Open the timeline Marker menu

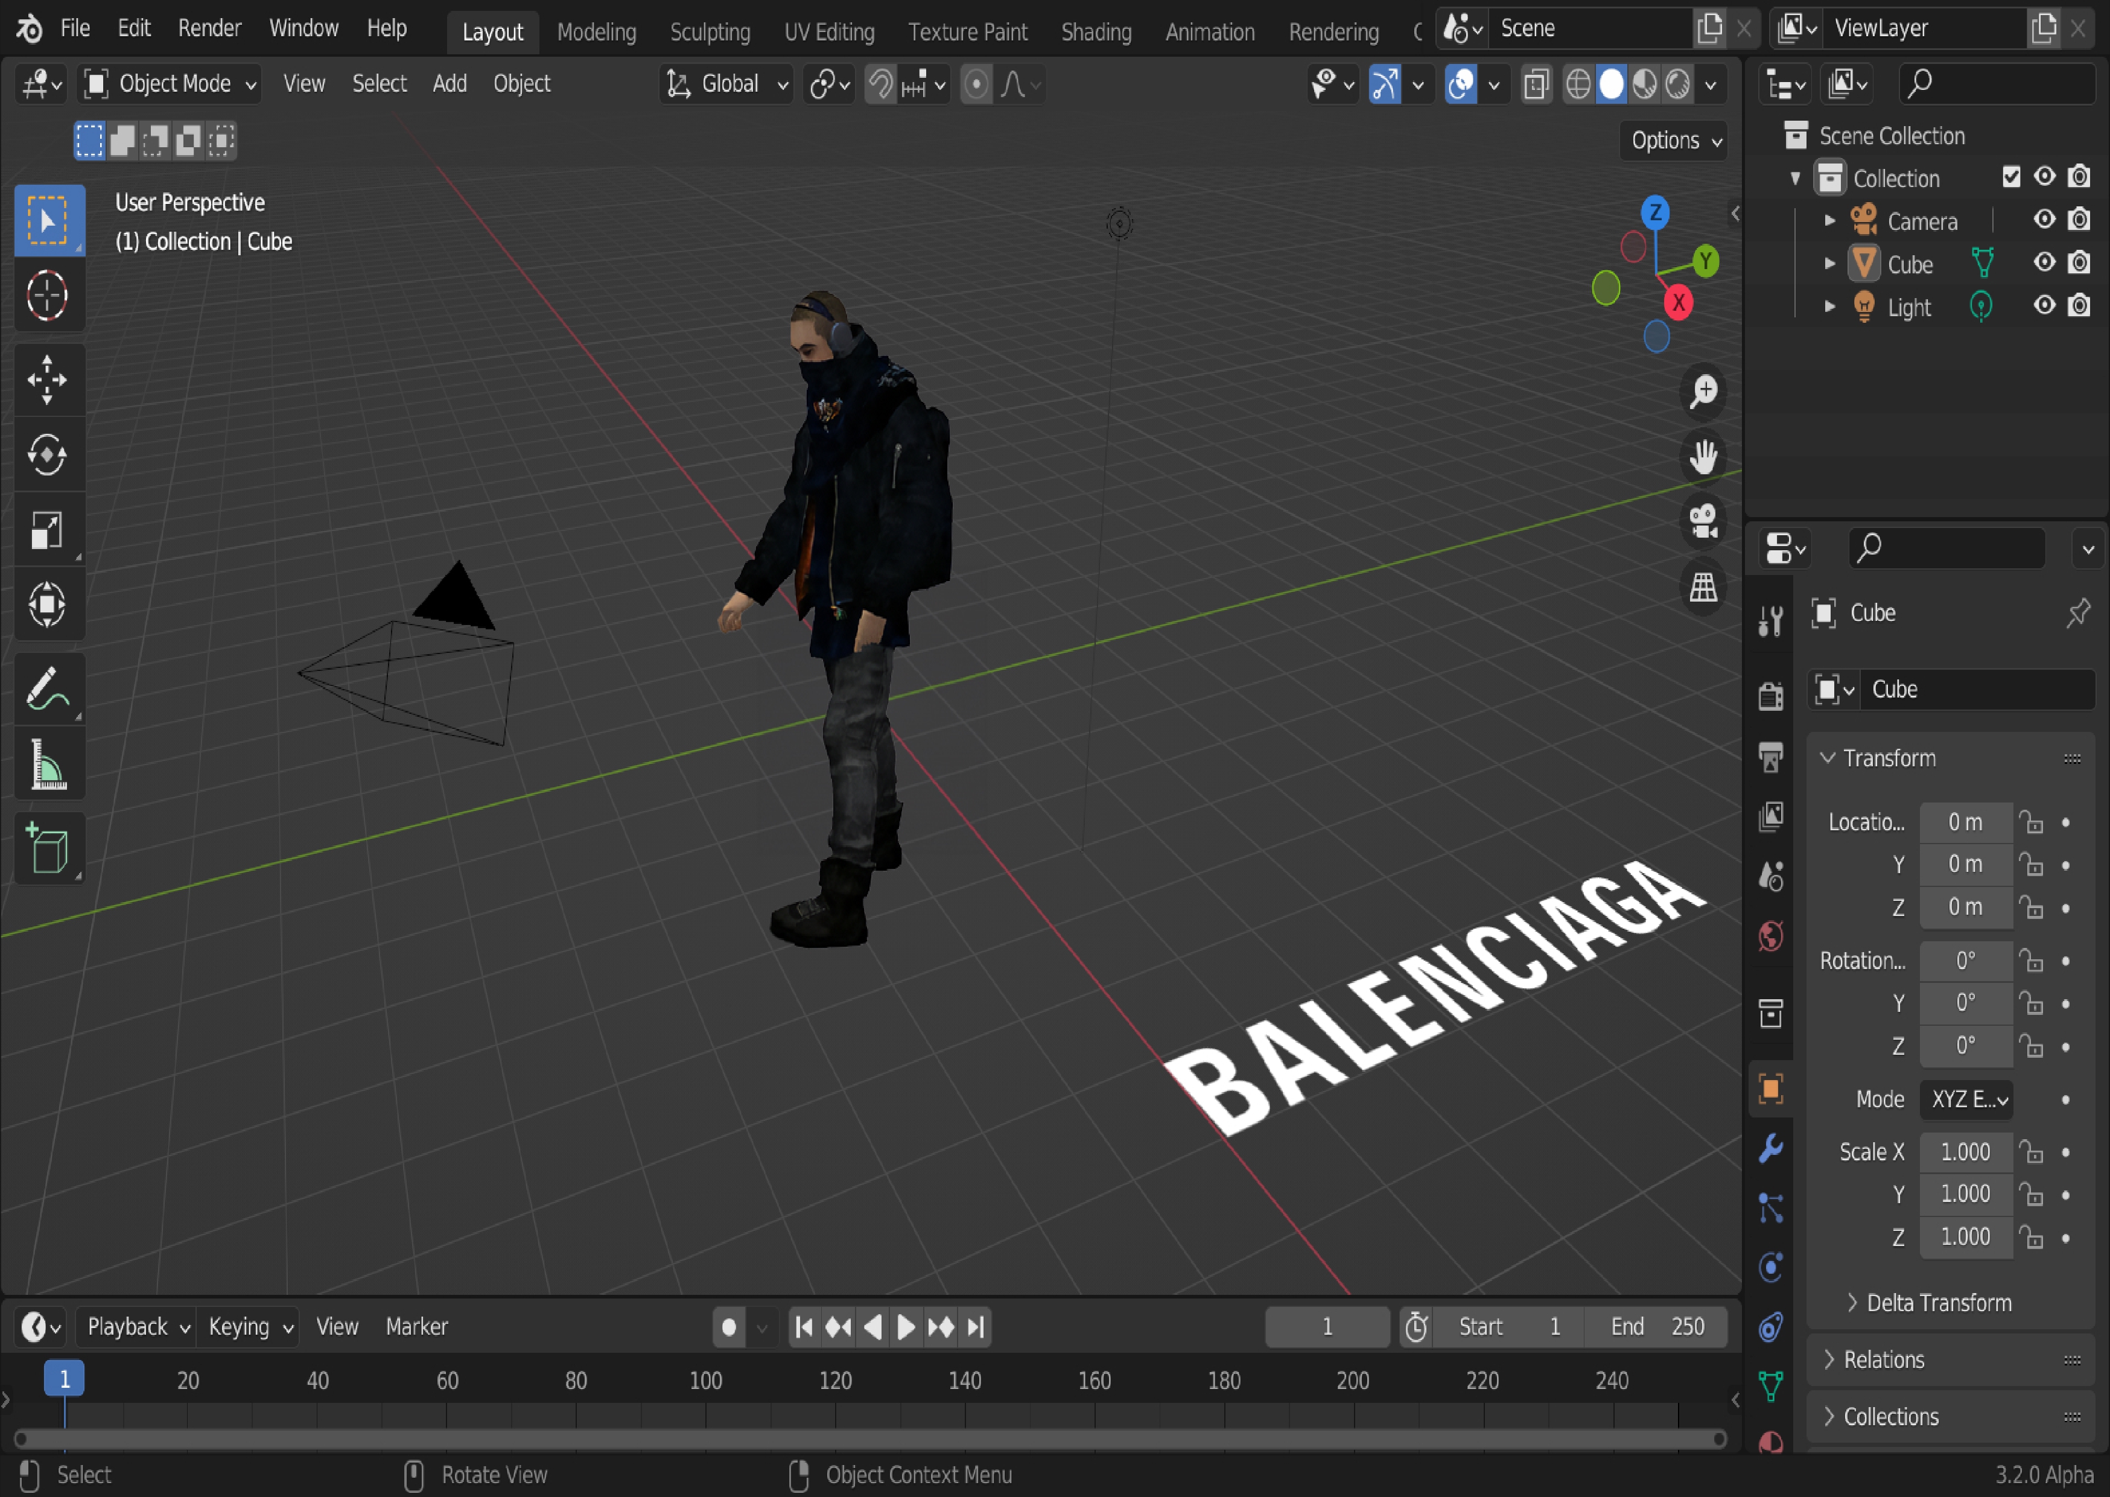(x=417, y=1327)
